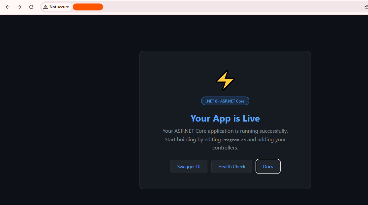Image resolution: width=368 pixels, height=205 pixels.
Task: Click the word 'controllers.' in the description
Action: [x=225, y=148]
